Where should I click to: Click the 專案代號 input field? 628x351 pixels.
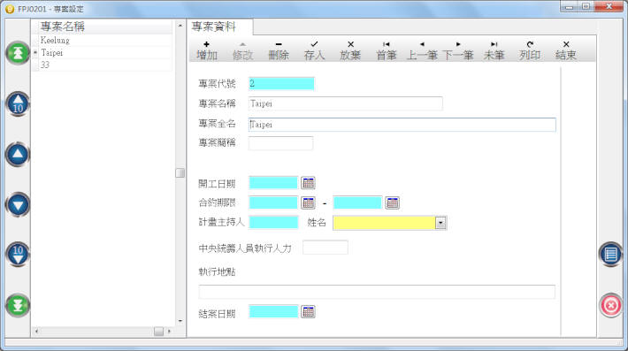coord(281,84)
